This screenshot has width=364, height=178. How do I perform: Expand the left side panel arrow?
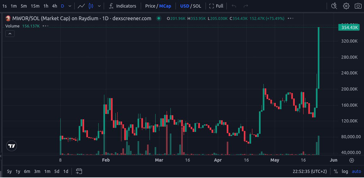(x=1, y=156)
